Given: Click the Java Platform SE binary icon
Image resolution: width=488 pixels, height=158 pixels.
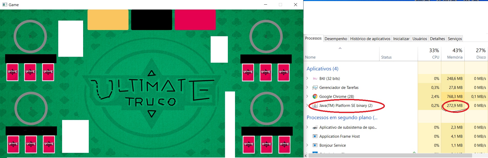Looking at the screenshot, I should pos(315,106).
